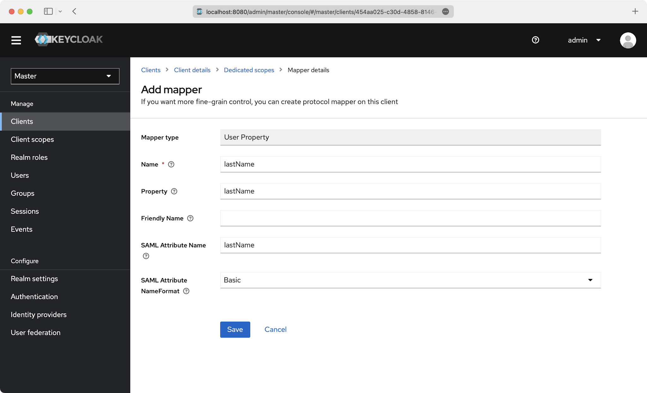
Task: Click the help question mark icon
Action: [x=535, y=40]
